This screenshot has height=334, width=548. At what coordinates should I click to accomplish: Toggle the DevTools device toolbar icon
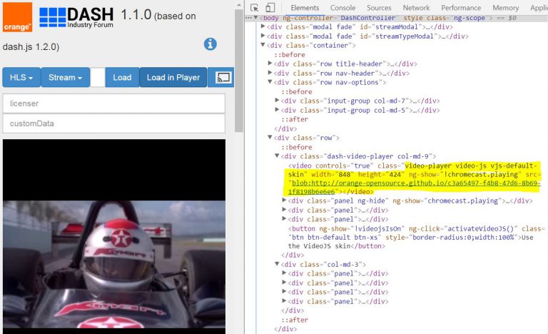271,8
